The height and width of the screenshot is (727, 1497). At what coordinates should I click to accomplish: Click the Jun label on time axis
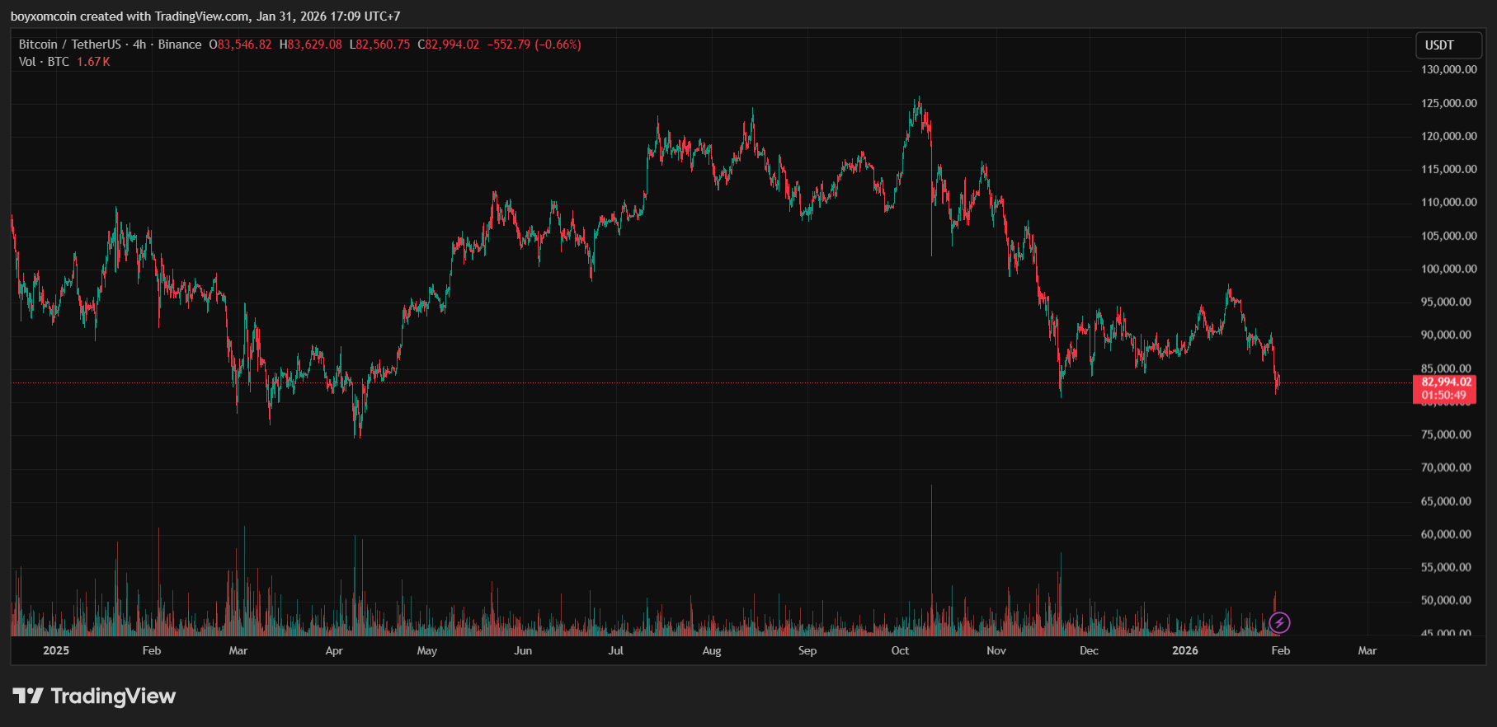(x=523, y=650)
